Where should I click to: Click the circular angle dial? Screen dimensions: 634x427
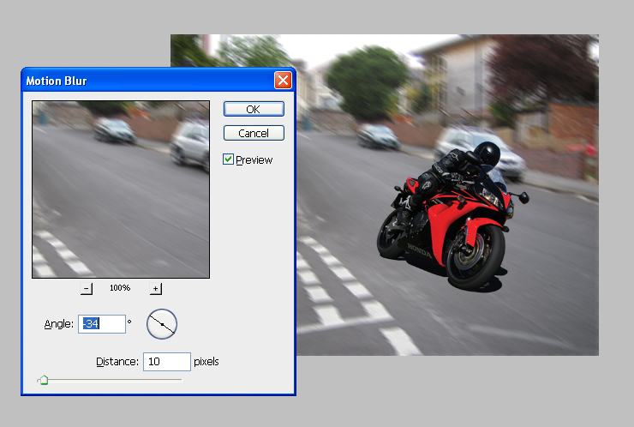tap(161, 323)
